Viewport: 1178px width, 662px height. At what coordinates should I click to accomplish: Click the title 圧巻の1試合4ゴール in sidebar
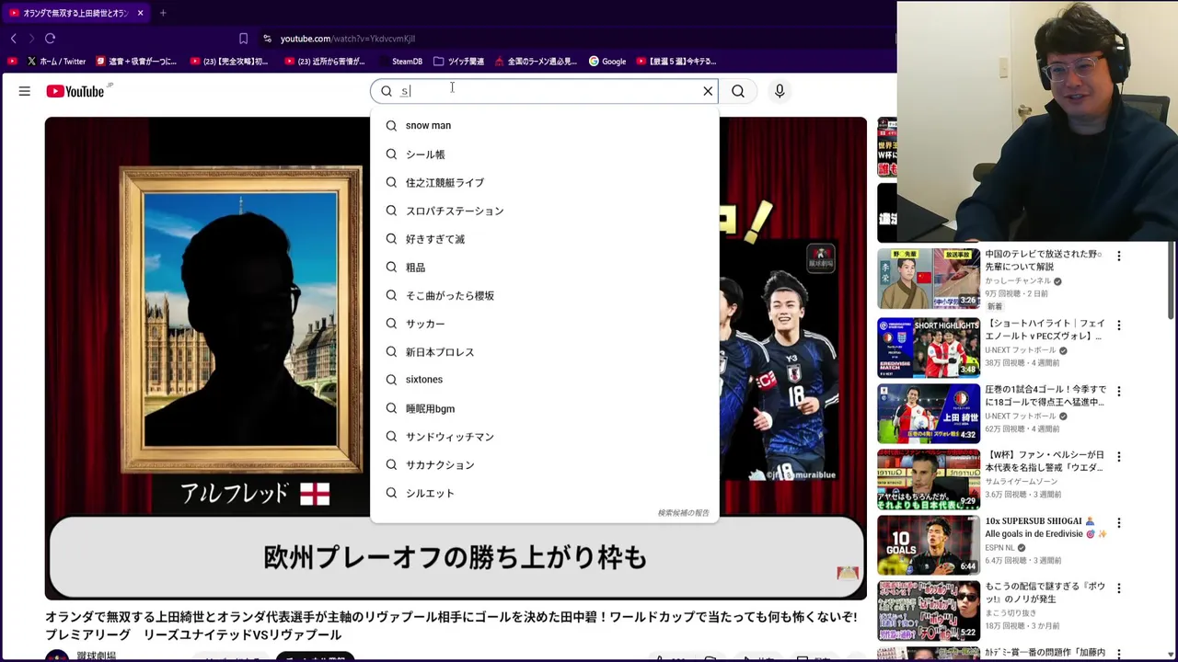point(1045,395)
